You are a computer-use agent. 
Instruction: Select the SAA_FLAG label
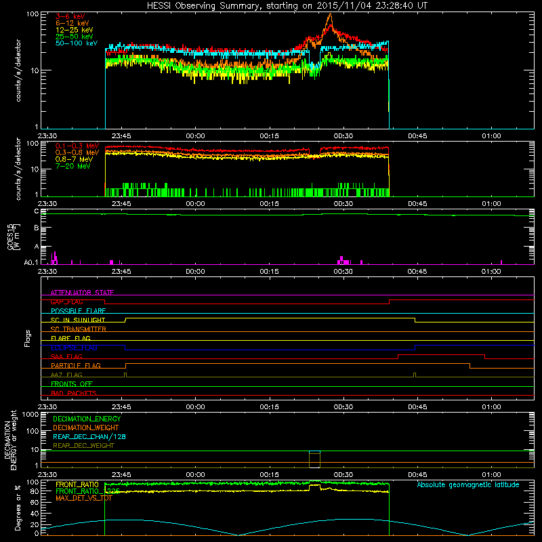coord(66,356)
